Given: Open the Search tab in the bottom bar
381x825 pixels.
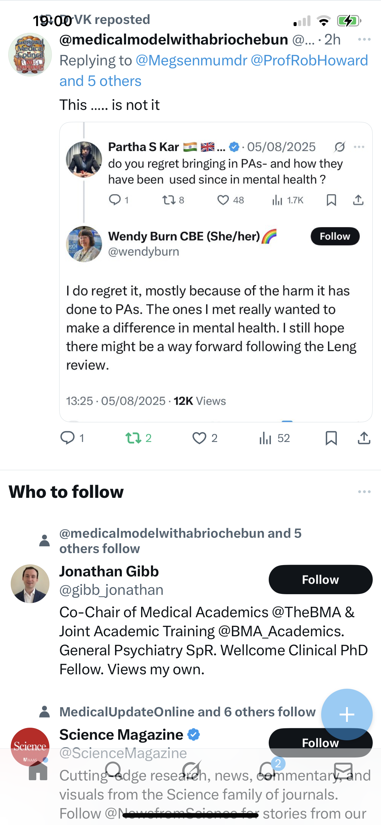Looking at the screenshot, I should [x=114, y=770].
